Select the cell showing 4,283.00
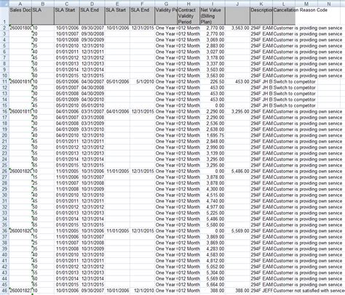This screenshot has height=295, width=345. pos(213,248)
